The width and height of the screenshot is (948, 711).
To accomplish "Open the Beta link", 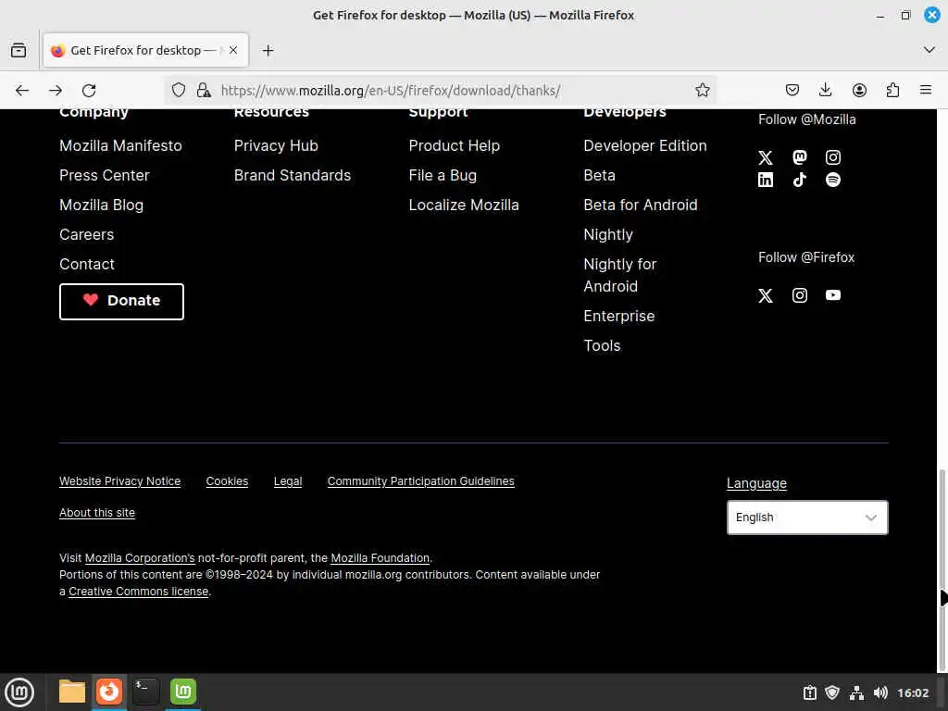I will 599,175.
